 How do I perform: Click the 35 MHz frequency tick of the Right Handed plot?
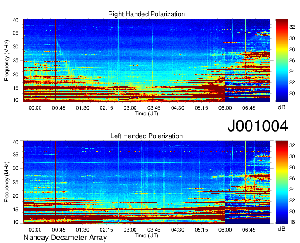point(15,33)
